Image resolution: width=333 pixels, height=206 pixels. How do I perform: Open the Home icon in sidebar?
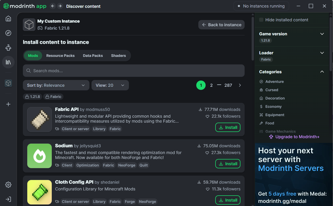click(8, 19)
